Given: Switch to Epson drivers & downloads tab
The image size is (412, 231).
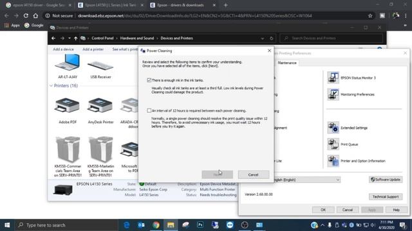Looking at the screenshot, I should tap(183, 5).
